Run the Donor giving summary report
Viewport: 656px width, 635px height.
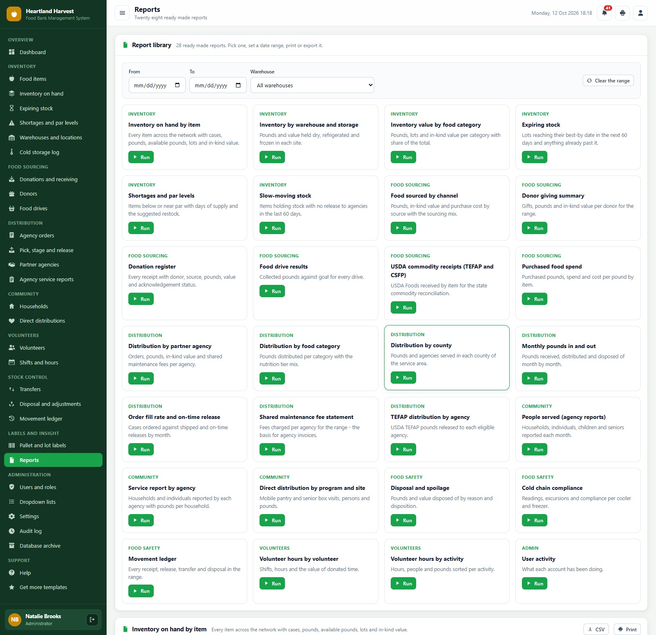(x=535, y=228)
